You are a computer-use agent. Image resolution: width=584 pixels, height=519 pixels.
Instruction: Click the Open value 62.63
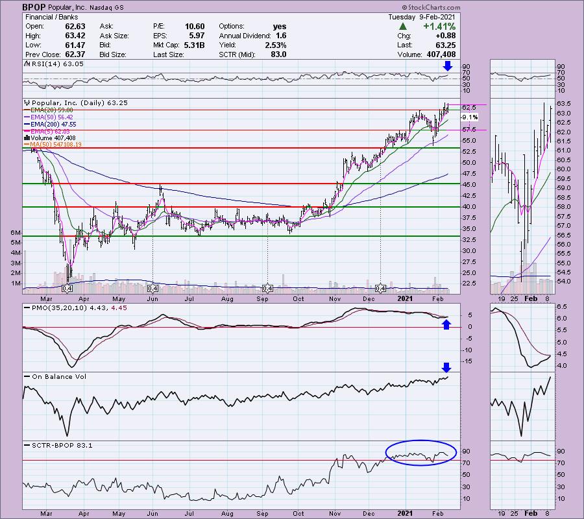[75, 27]
